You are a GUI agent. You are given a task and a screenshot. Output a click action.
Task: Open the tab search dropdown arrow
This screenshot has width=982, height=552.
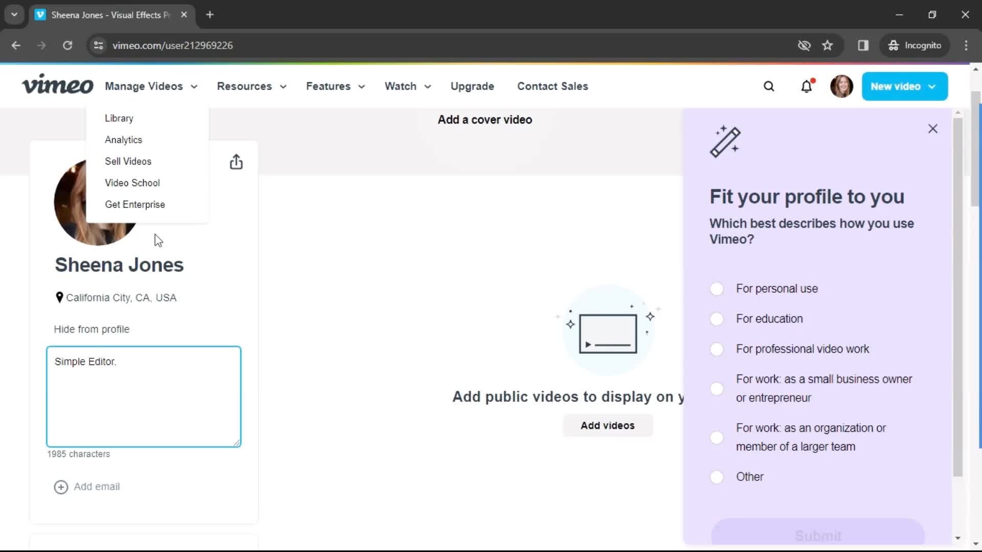tap(14, 15)
